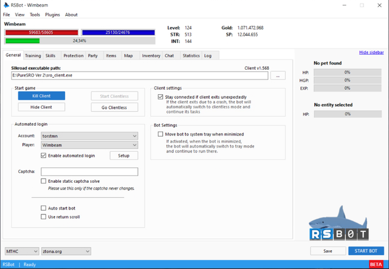Click the Kill Client button

point(41,96)
